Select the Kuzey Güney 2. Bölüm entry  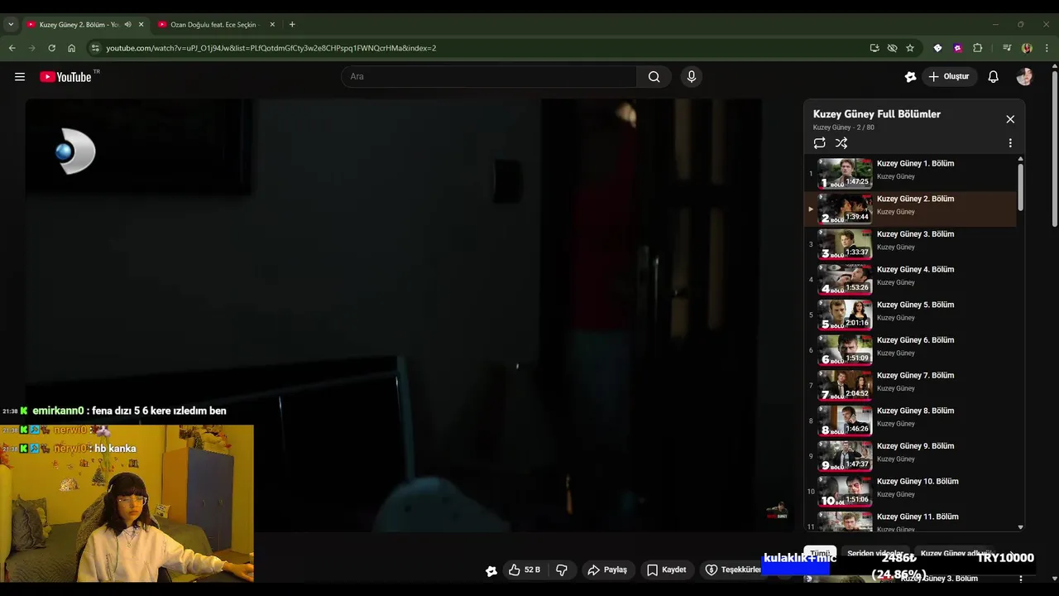click(910, 209)
